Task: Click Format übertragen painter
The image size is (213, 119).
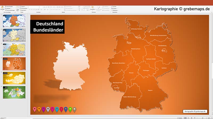Action: pos(10,10)
